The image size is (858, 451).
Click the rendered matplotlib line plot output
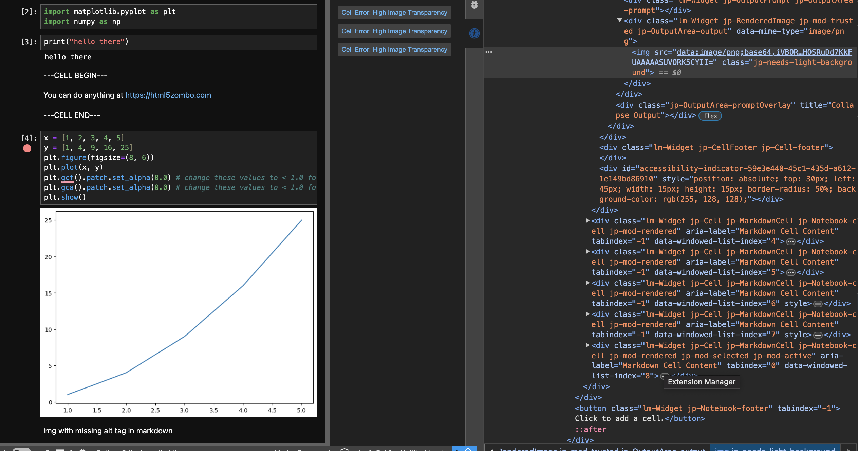[179, 312]
